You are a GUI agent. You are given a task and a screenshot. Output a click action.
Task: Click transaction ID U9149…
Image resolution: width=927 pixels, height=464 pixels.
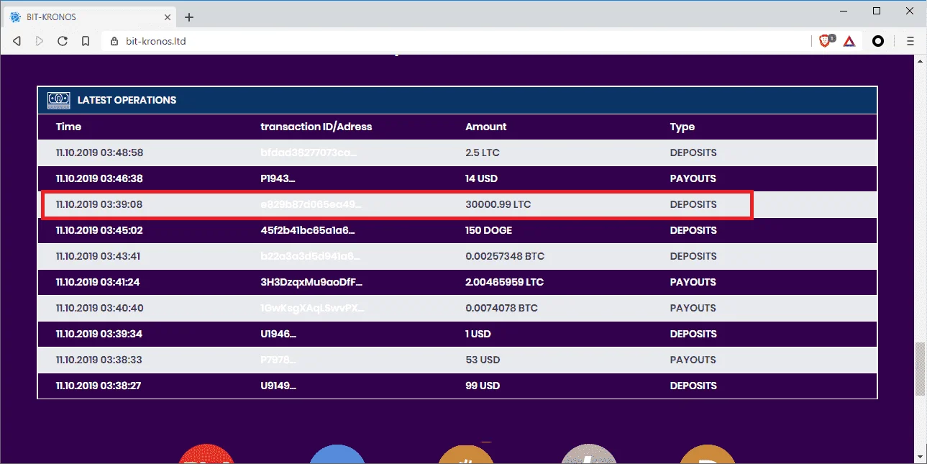[x=278, y=386]
